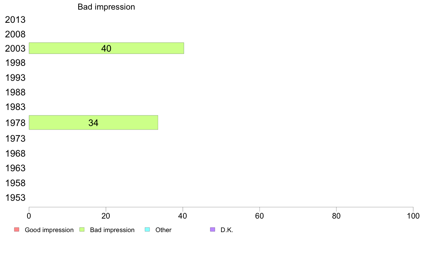Select the 2003 bar showing 40
Viewport: 423px width, 262px height.
pos(106,48)
